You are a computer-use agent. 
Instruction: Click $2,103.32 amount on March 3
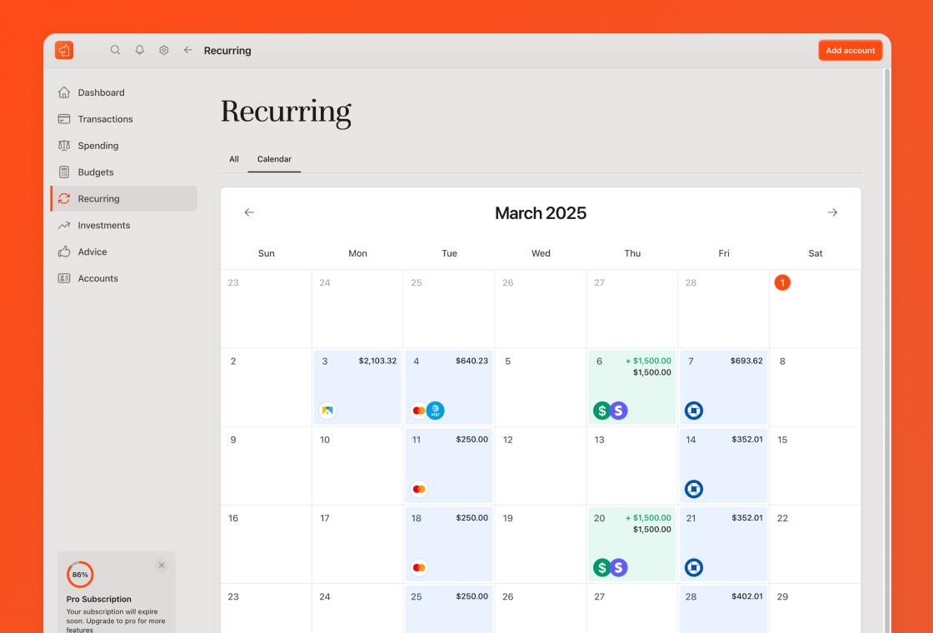[x=377, y=361]
